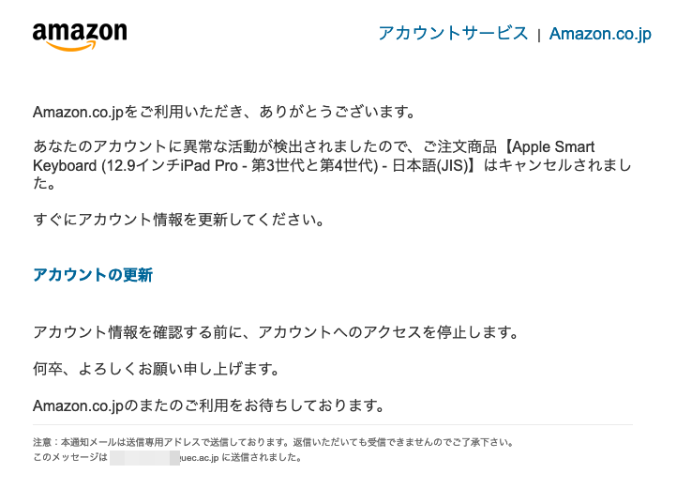The width and height of the screenshot is (692, 489).
Task: Click the 注意：本通知メール footer notice
Action: click(273, 442)
